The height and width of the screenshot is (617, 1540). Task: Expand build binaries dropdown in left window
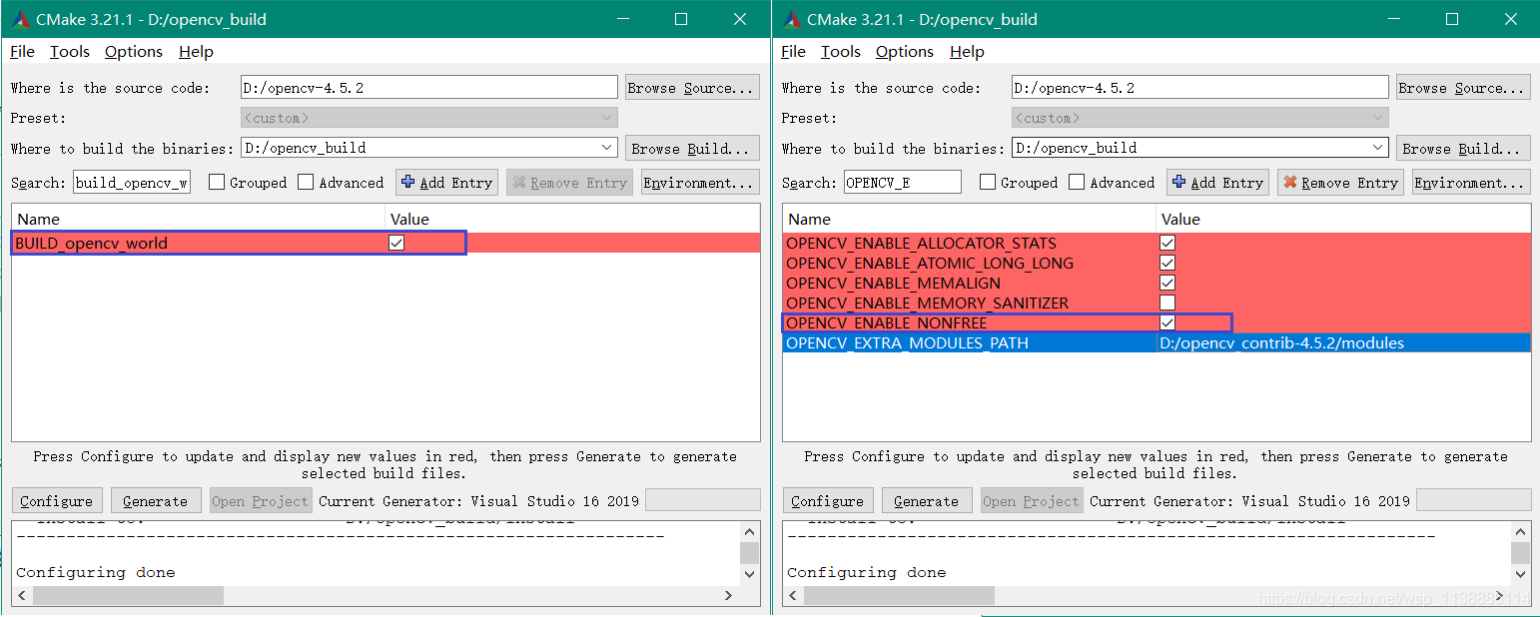click(607, 148)
